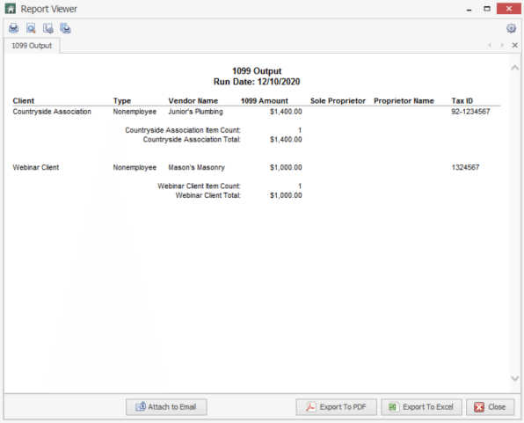Click the envelope icon on Attach to Email
This screenshot has height=423, width=524.
click(141, 406)
